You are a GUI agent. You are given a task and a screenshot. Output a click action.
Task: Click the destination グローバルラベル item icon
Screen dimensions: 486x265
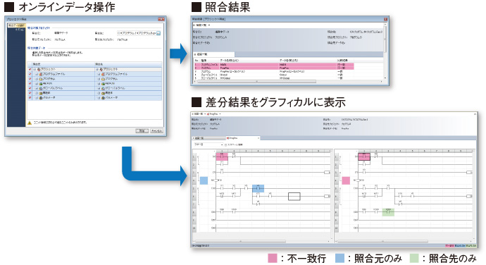[104, 88]
